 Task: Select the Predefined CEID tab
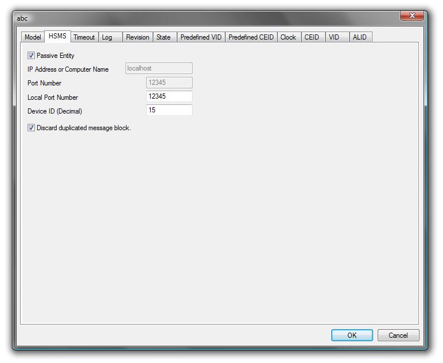click(x=251, y=37)
